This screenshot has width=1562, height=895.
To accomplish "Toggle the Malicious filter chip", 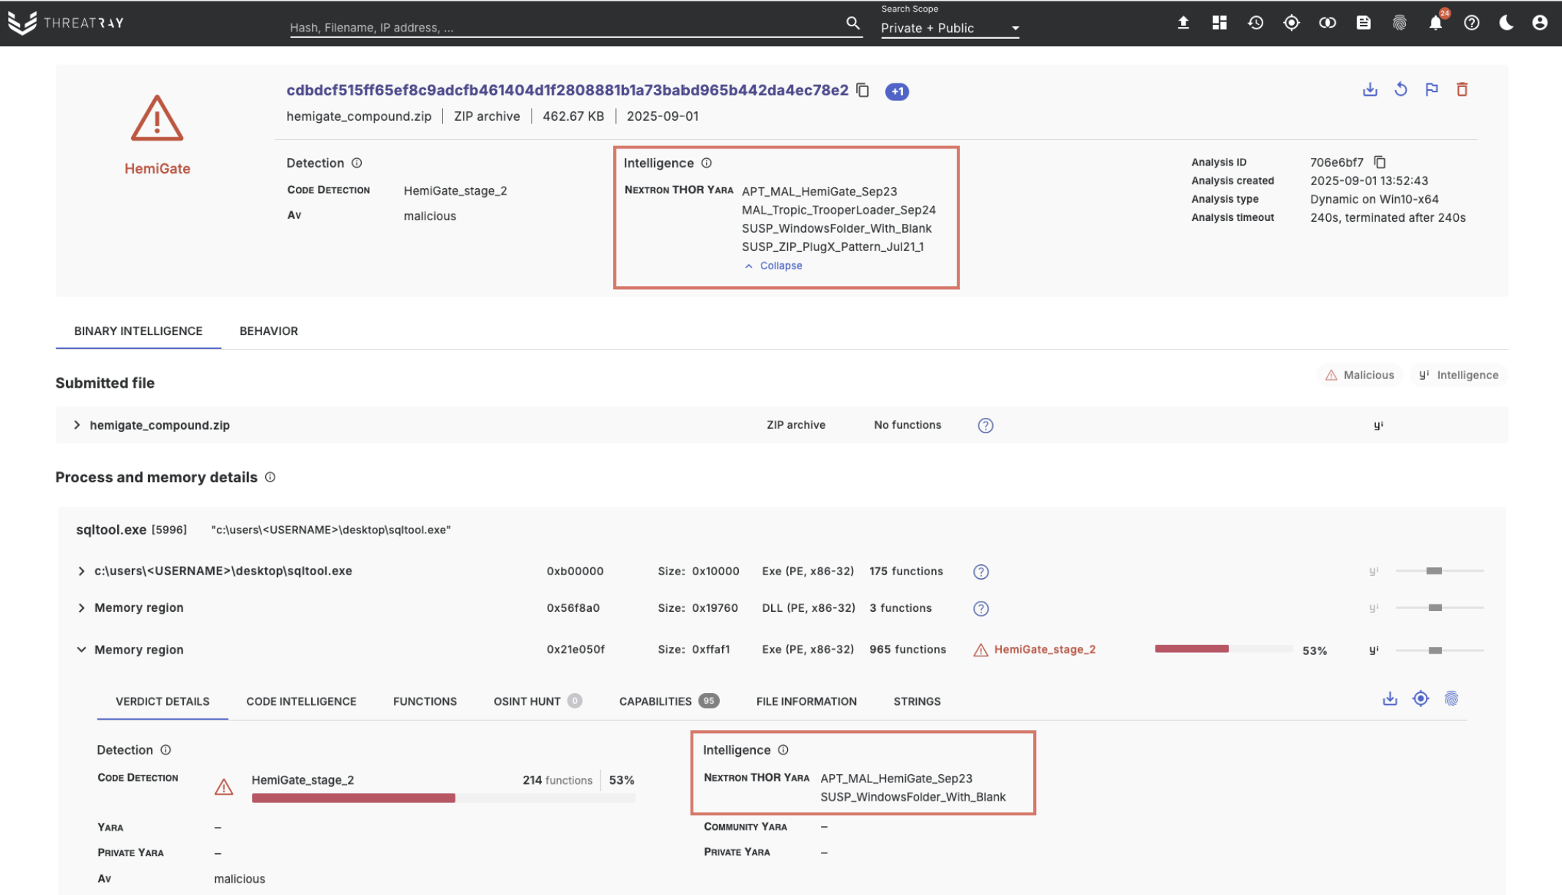I will coord(1360,375).
